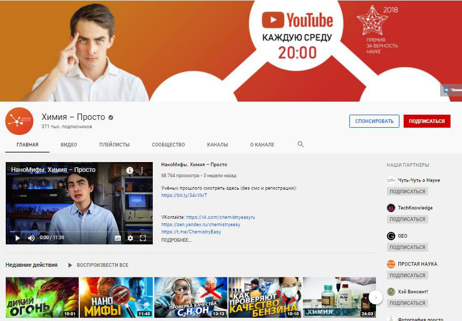The height and width of the screenshot is (321, 462).
Task: Enter fullscreen mode in video player
Action: coord(143,238)
